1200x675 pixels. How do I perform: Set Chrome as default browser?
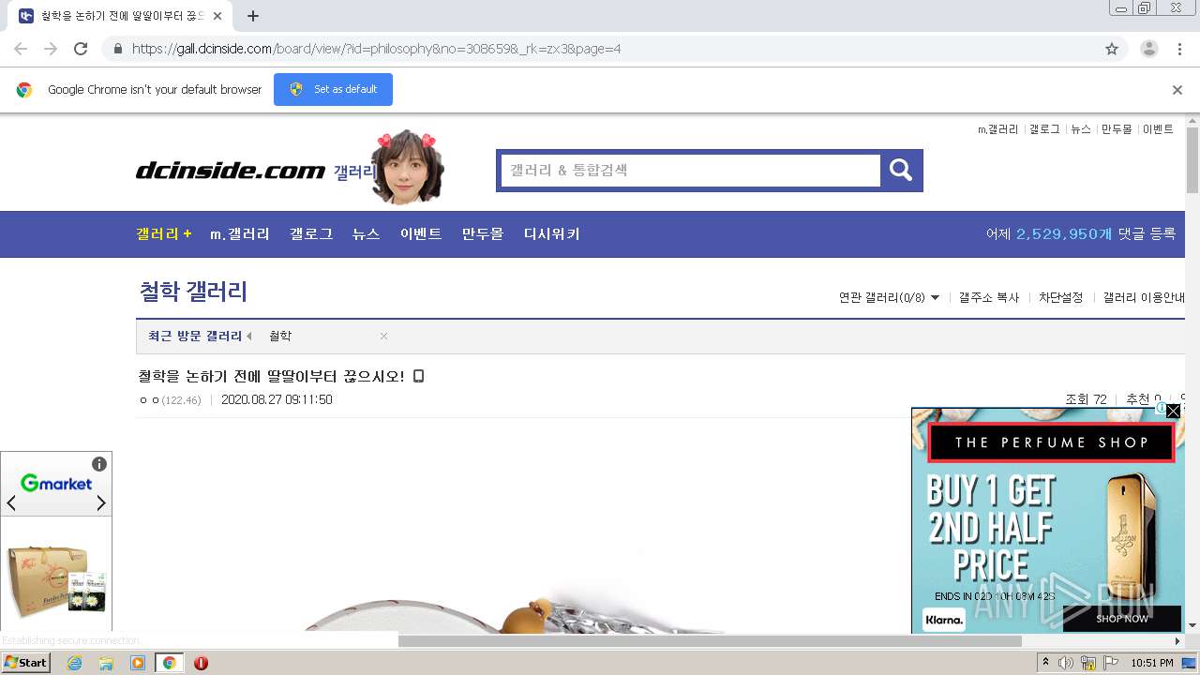tap(333, 89)
